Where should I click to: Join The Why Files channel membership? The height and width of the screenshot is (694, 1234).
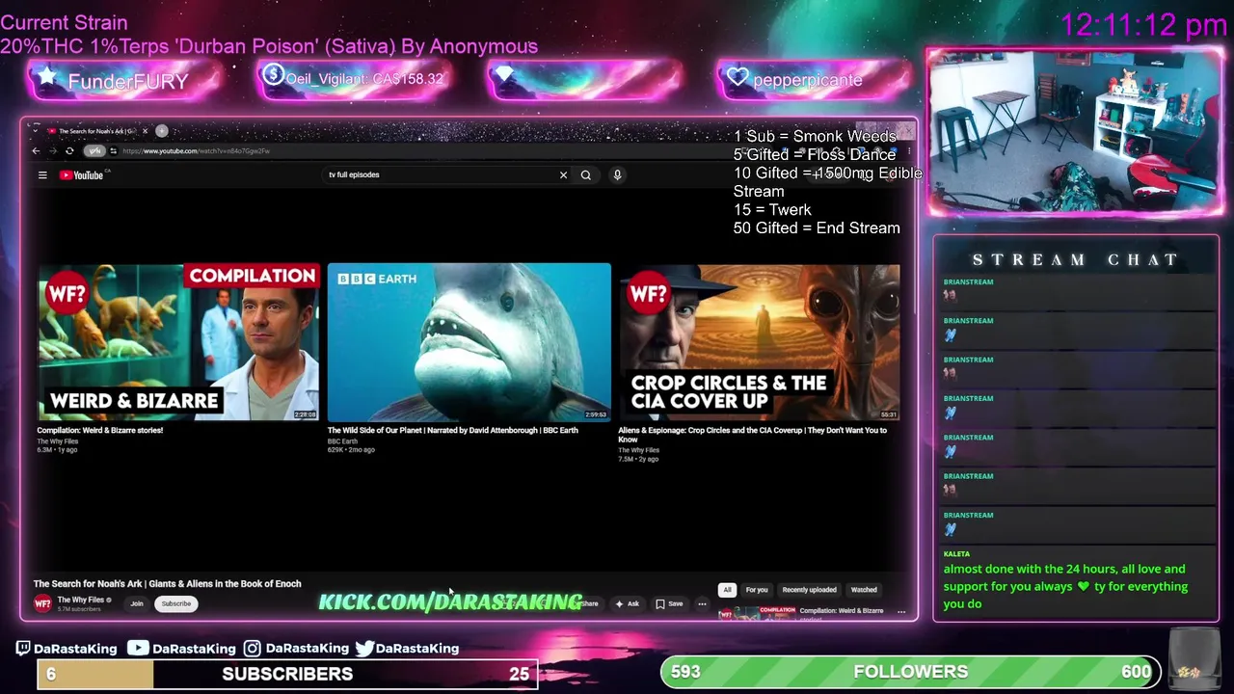(x=137, y=603)
